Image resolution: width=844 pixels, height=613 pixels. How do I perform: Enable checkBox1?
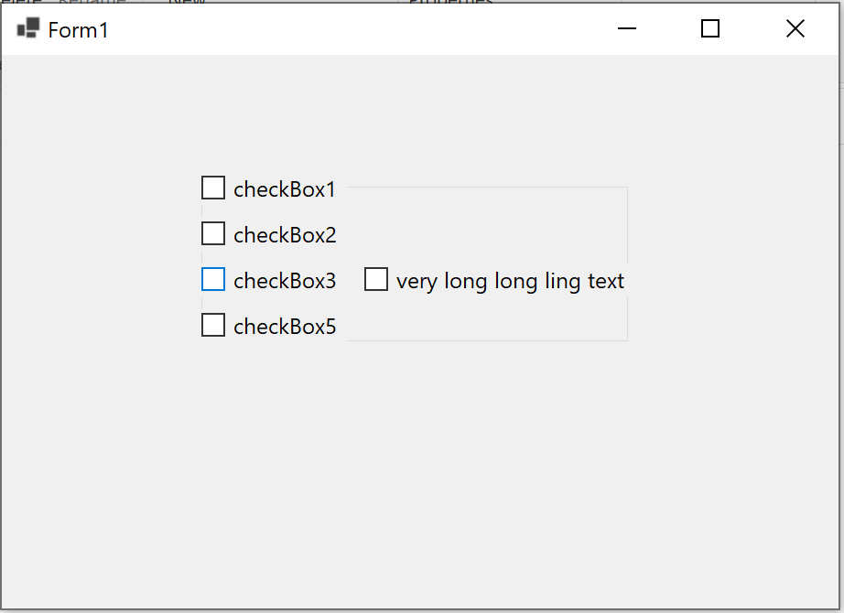tap(212, 187)
